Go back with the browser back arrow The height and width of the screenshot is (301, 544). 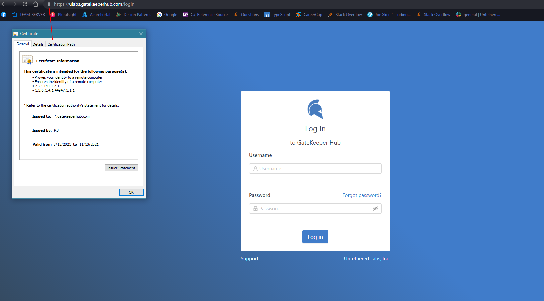[x=4, y=4]
